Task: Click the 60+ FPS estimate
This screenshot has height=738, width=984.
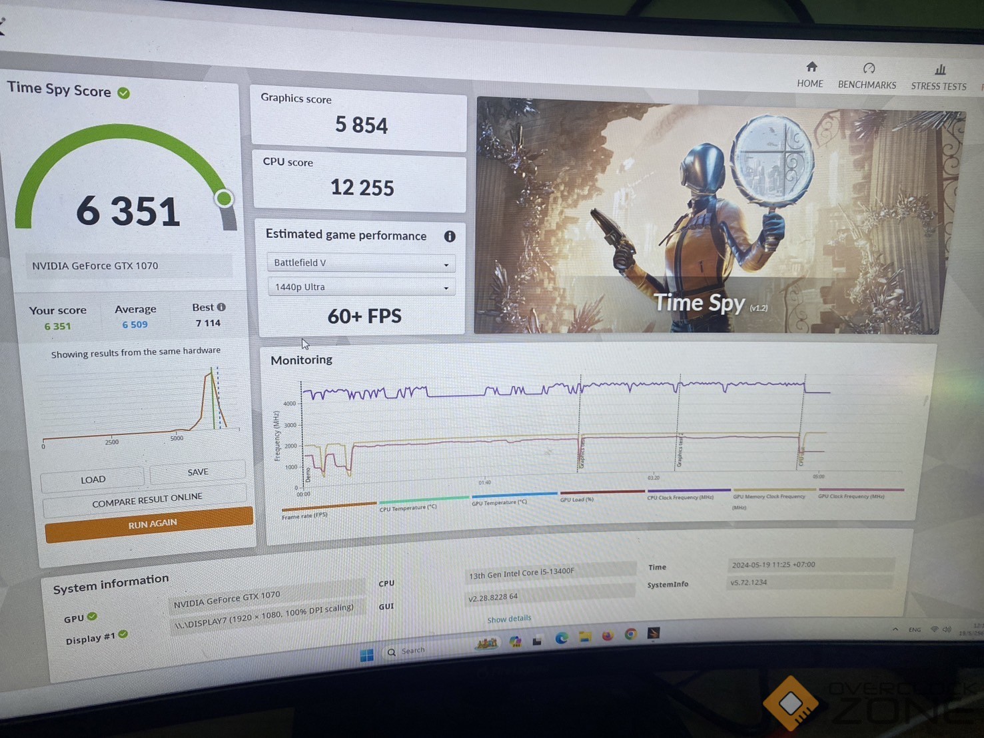Action: [364, 316]
